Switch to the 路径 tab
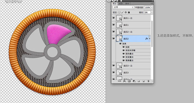This screenshot has height=103, width=194. click(x=127, y=4)
